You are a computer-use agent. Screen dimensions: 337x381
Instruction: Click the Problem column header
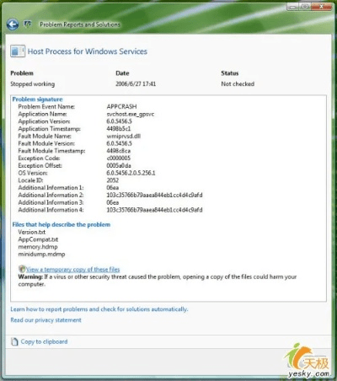tap(22, 73)
